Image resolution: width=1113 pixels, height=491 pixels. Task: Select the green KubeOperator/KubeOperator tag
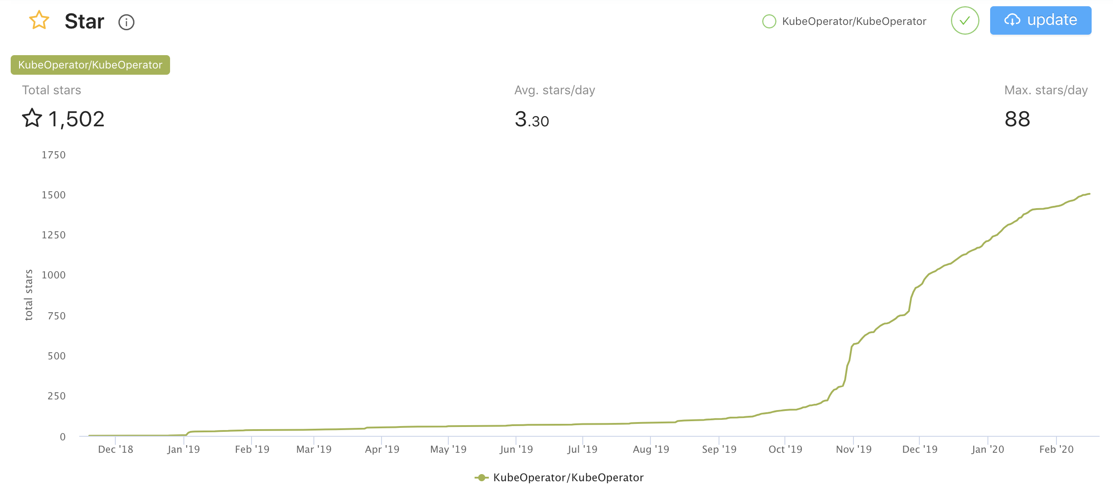[x=90, y=65]
